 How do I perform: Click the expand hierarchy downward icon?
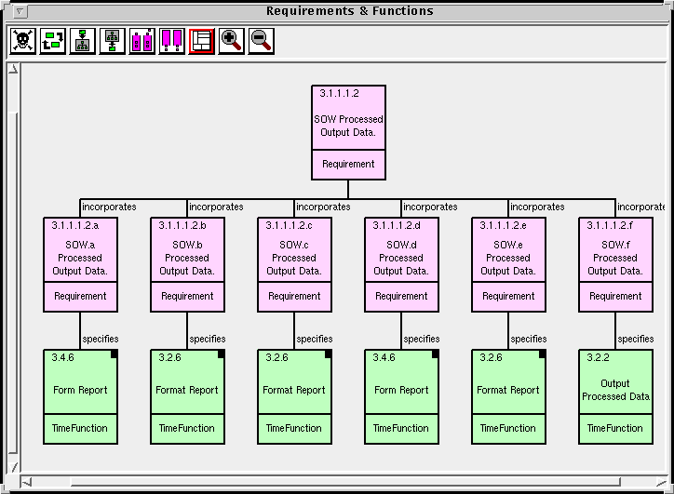tap(83, 41)
